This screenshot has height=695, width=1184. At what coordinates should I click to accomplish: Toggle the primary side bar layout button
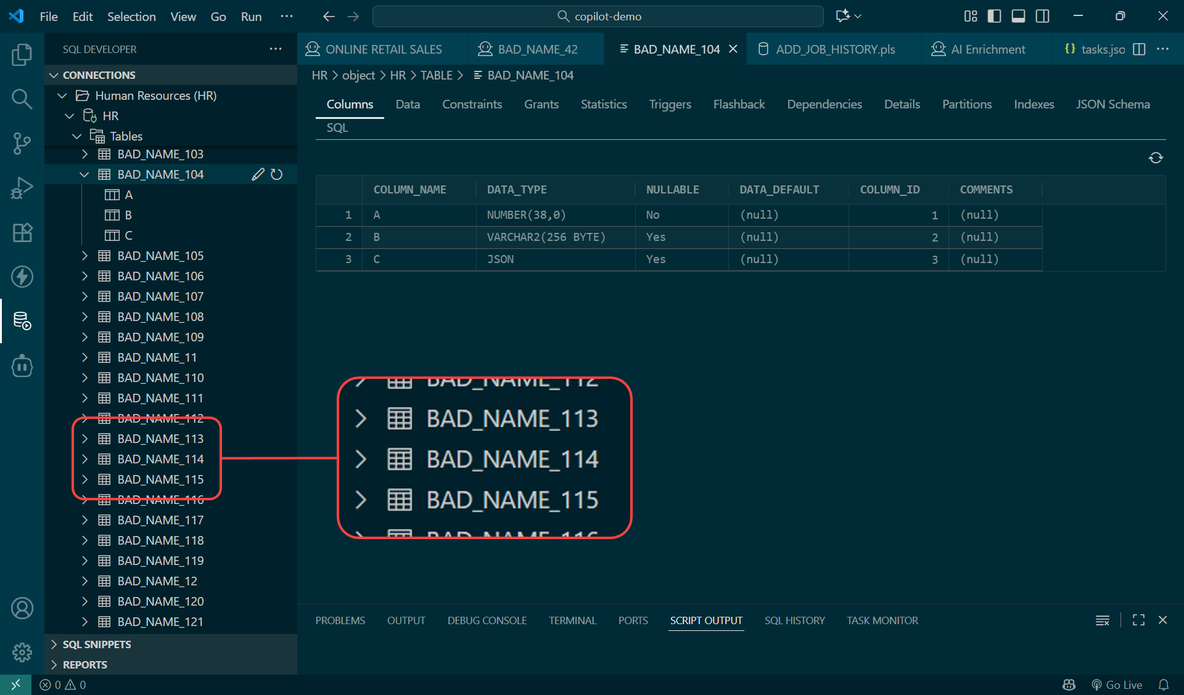[994, 16]
